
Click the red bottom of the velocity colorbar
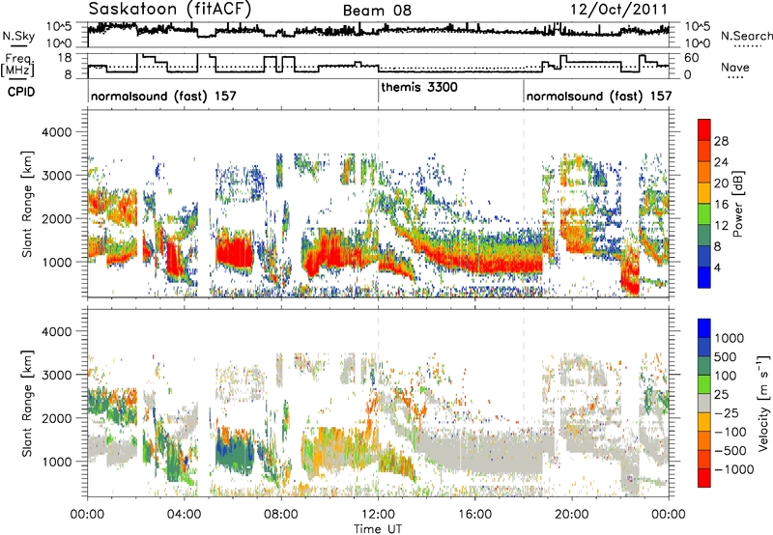pyautogui.click(x=704, y=478)
